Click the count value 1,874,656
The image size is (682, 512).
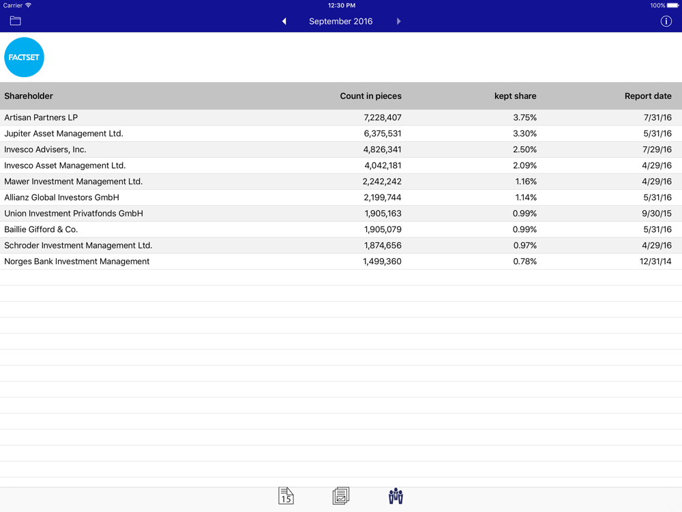coord(383,246)
